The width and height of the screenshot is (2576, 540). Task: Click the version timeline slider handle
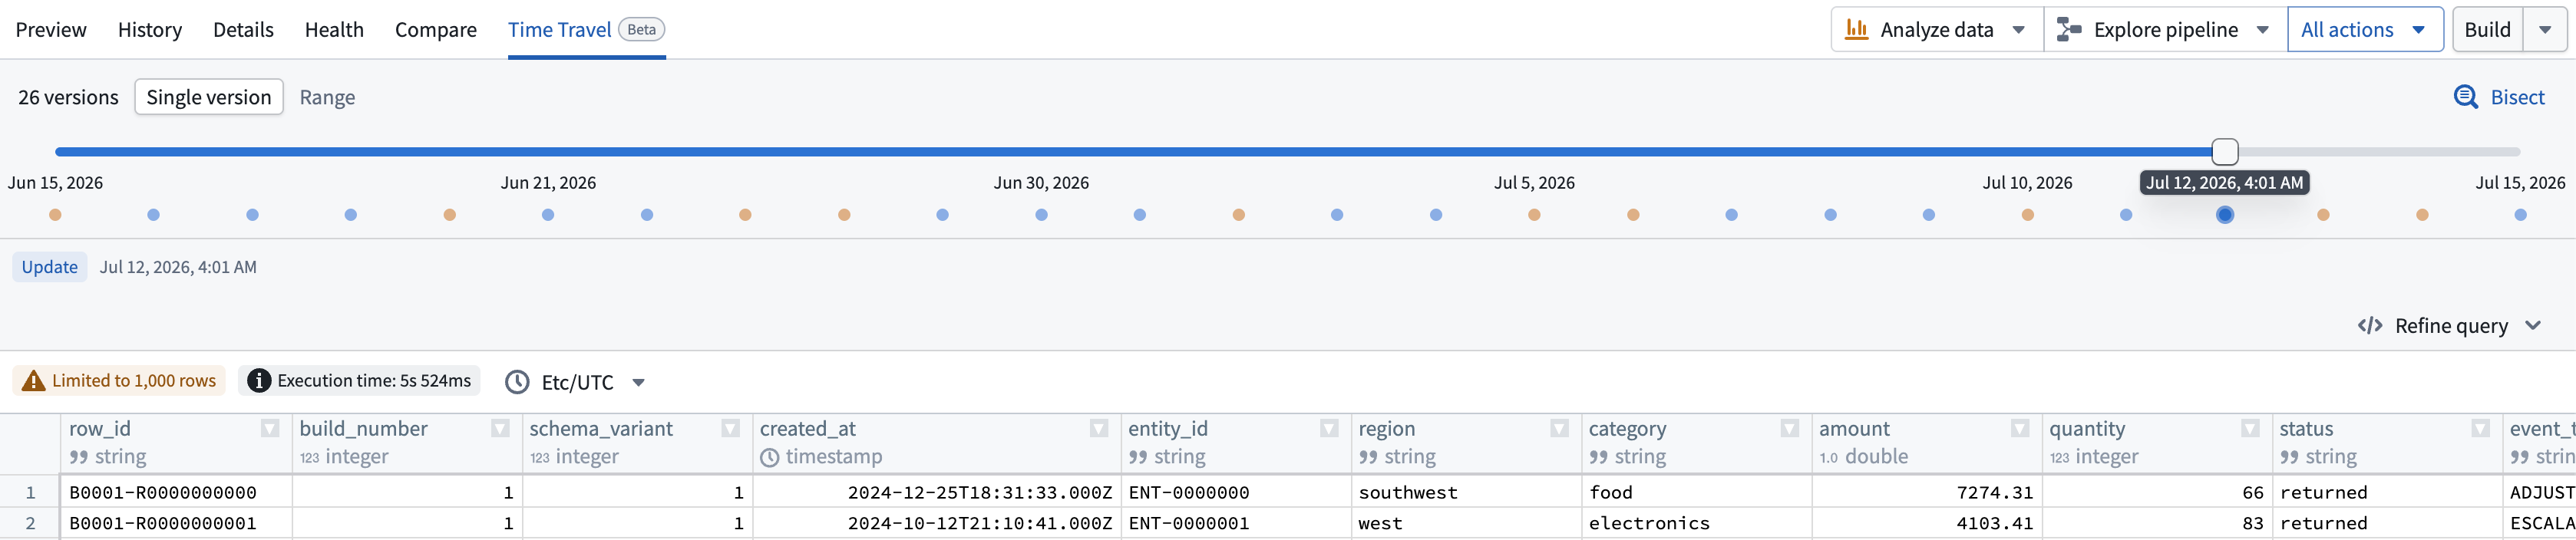pos(2224,152)
